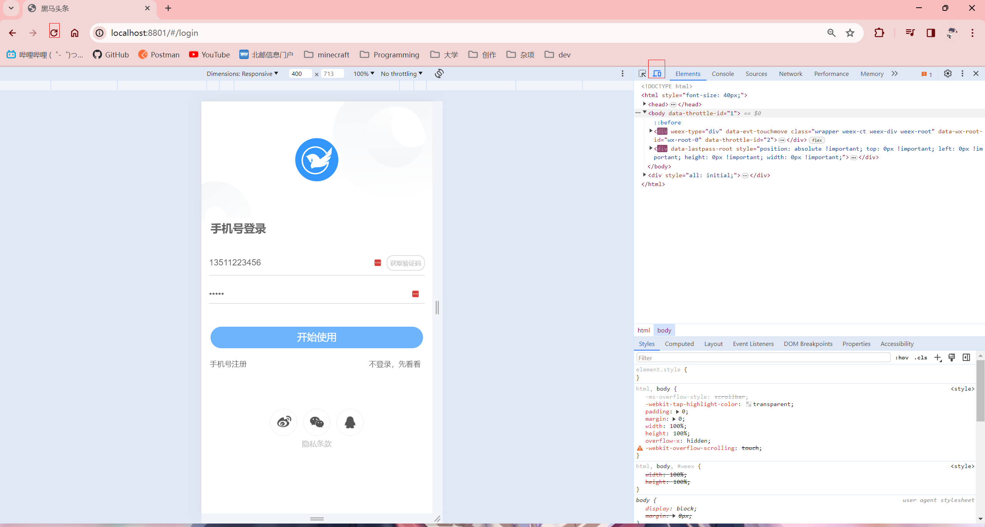The image size is (985, 527).
Task: Click the rotate screen orientation icon
Action: 439,73
